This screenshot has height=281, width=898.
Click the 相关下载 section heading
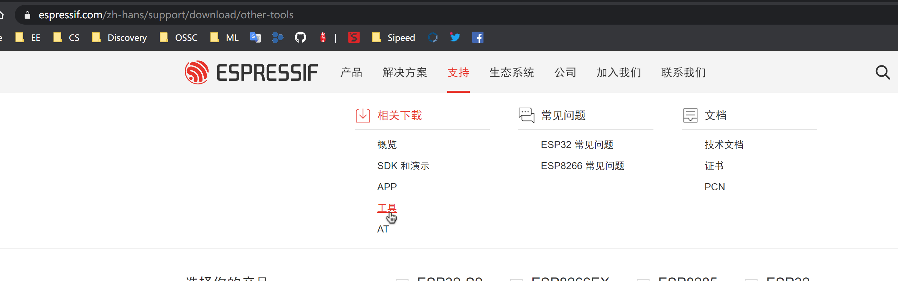[x=400, y=115]
